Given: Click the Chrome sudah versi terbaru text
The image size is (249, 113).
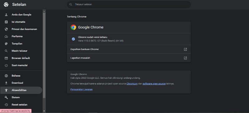Looking at the screenshot, I should pos(92,37).
